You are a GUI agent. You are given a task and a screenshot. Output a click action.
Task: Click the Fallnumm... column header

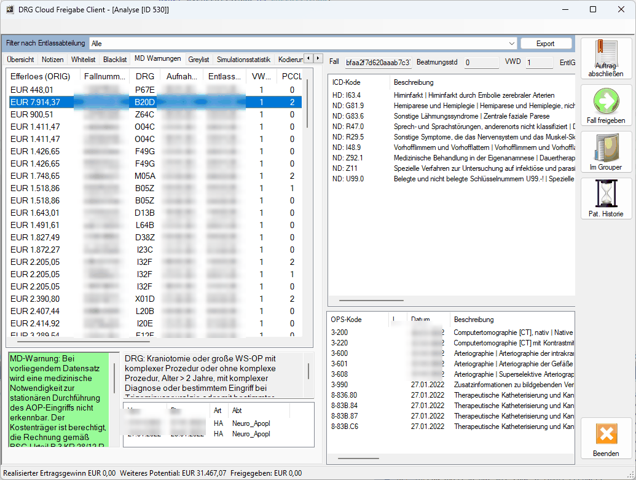tap(104, 76)
